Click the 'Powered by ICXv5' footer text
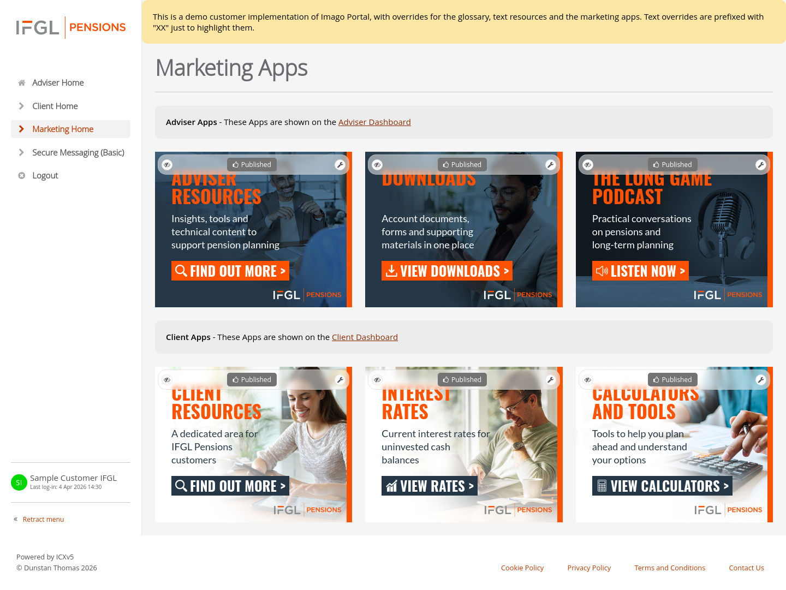The height and width of the screenshot is (590, 786). point(45,557)
